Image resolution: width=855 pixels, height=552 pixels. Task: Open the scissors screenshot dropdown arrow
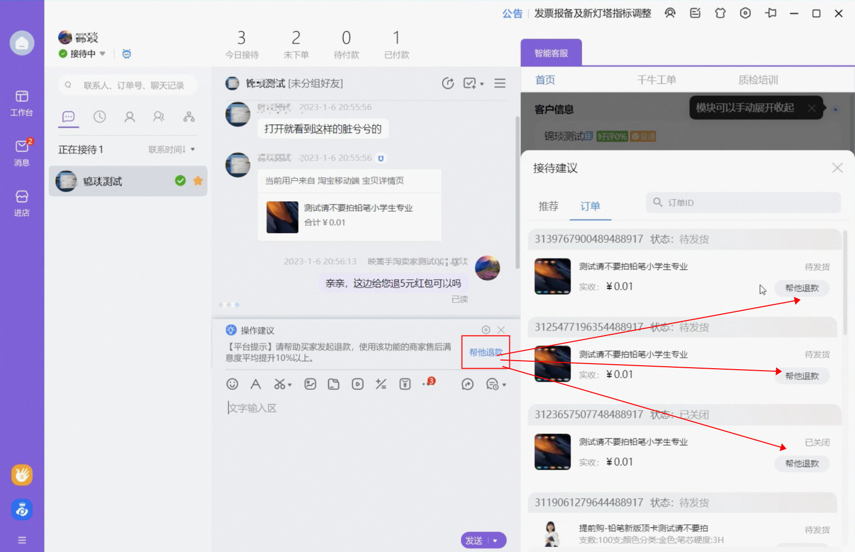point(290,385)
